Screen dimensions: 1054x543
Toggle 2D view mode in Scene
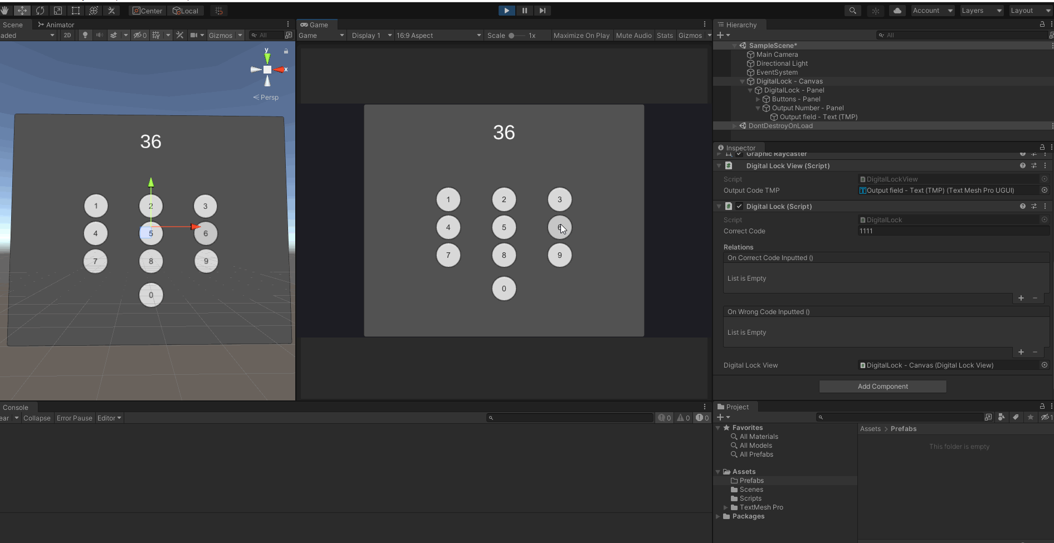click(x=67, y=35)
